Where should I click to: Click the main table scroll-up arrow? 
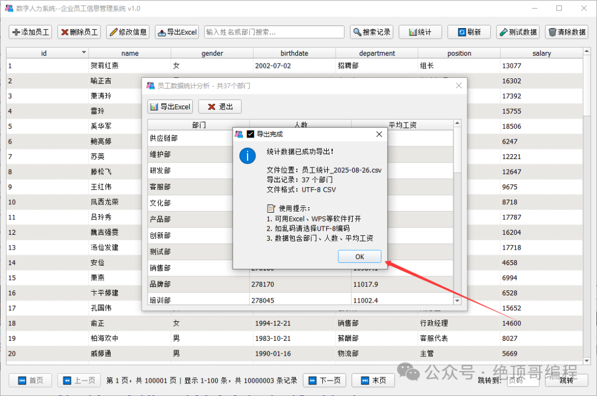(586, 51)
